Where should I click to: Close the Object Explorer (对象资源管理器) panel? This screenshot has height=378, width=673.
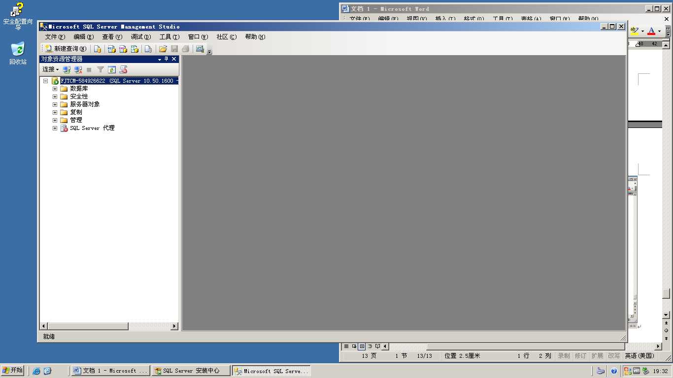(174, 59)
